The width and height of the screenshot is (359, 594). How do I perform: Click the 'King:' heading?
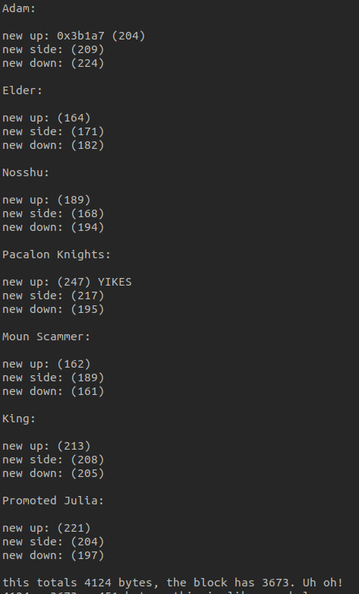tap(19, 419)
